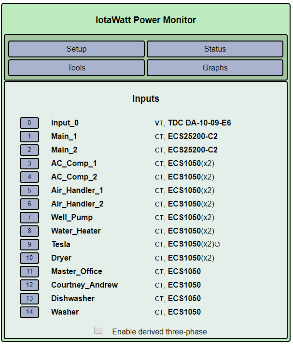Select the Input_0 name text
Viewport: 293px width, 345px height.
coord(65,123)
